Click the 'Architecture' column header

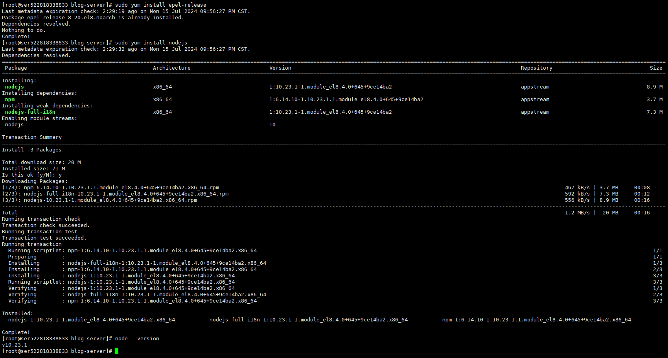coord(172,68)
